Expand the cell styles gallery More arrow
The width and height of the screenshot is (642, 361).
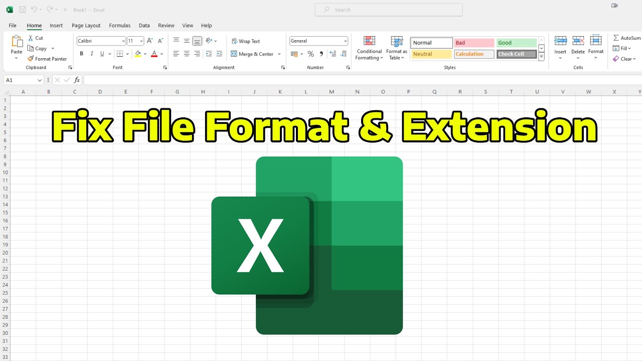(541, 57)
